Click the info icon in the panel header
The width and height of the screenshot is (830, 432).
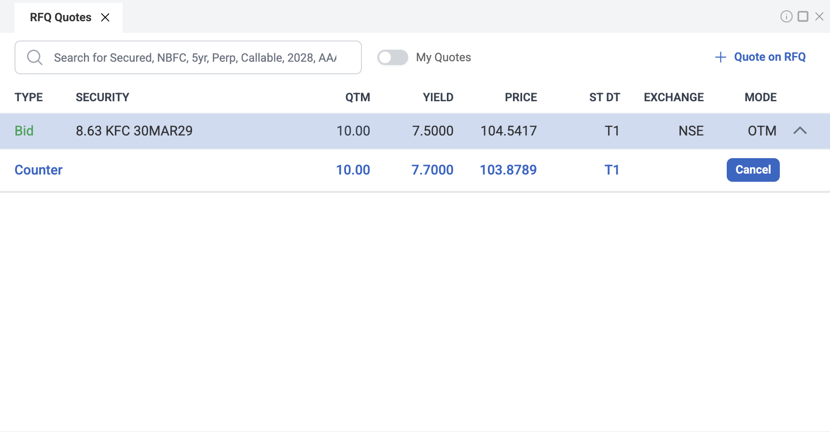(x=786, y=17)
